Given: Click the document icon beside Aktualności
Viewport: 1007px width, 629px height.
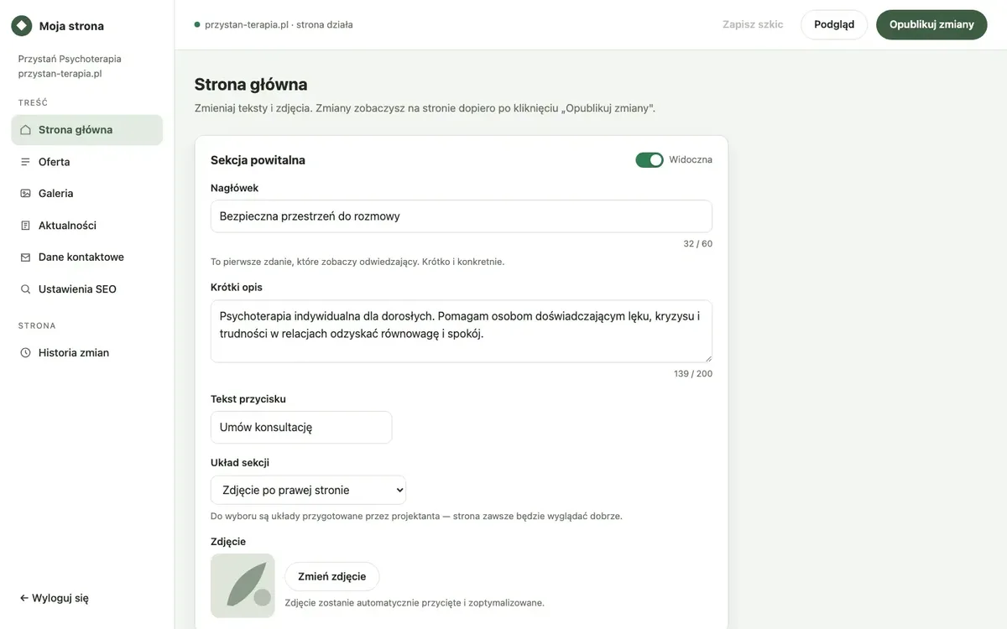Looking at the screenshot, I should 25,226.
